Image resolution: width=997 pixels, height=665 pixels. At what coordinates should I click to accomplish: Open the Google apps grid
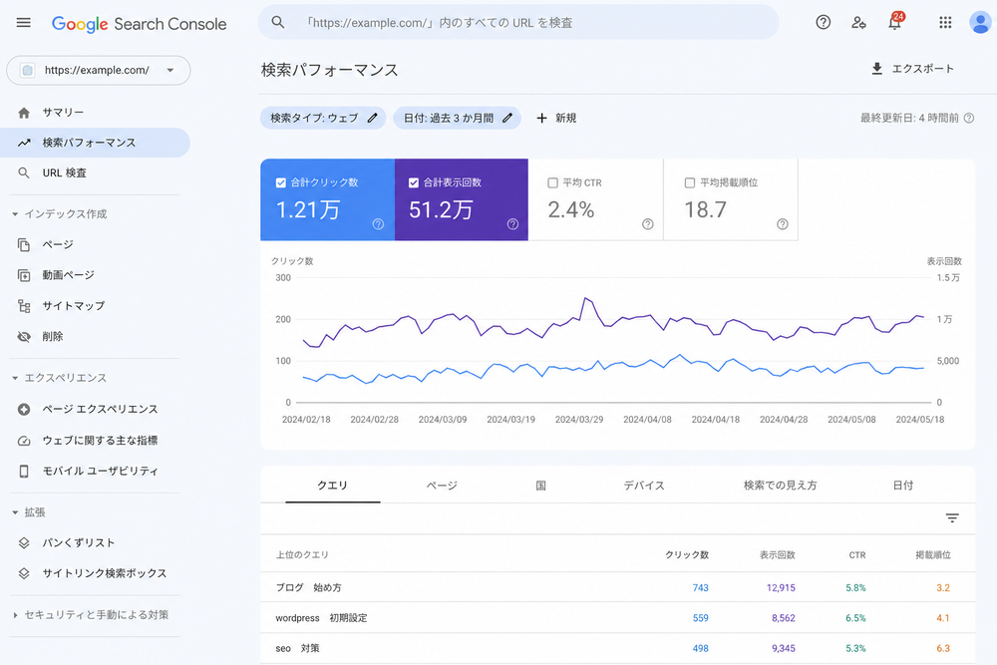point(945,23)
